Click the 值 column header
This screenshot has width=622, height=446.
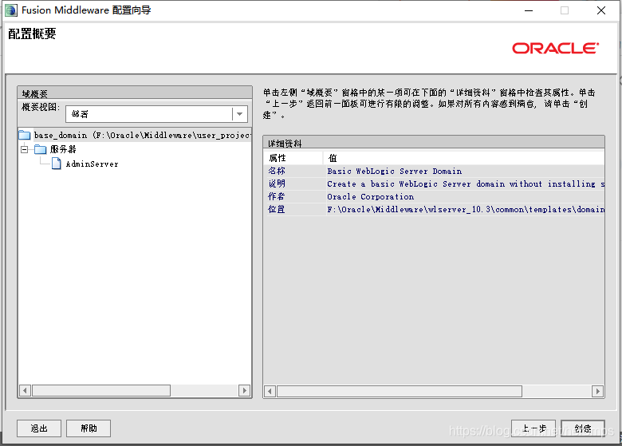[464, 158]
